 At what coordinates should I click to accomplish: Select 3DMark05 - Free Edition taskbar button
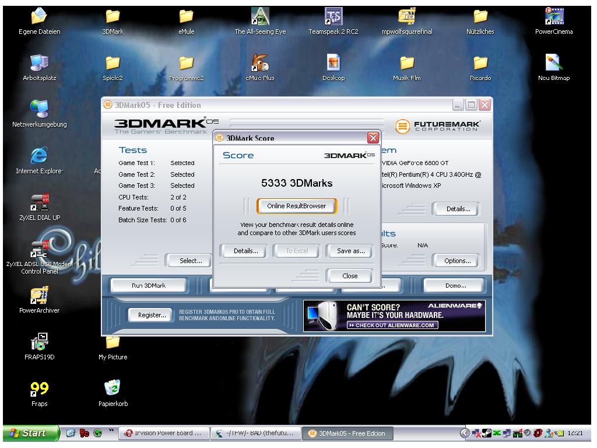(348, 433)
